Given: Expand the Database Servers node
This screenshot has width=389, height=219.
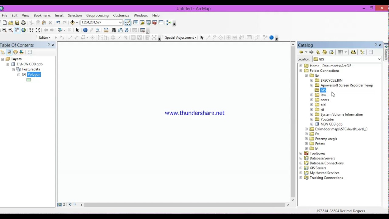Looking at the screenshot, I should [x=301, y=158].
